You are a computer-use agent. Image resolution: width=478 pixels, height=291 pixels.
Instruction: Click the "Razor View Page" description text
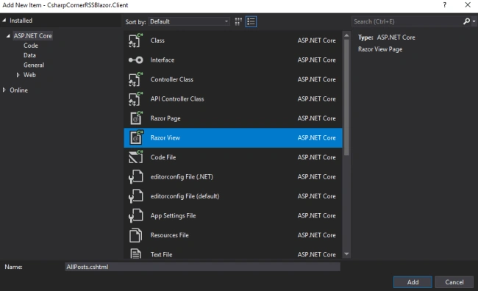(x=380, y=49)
